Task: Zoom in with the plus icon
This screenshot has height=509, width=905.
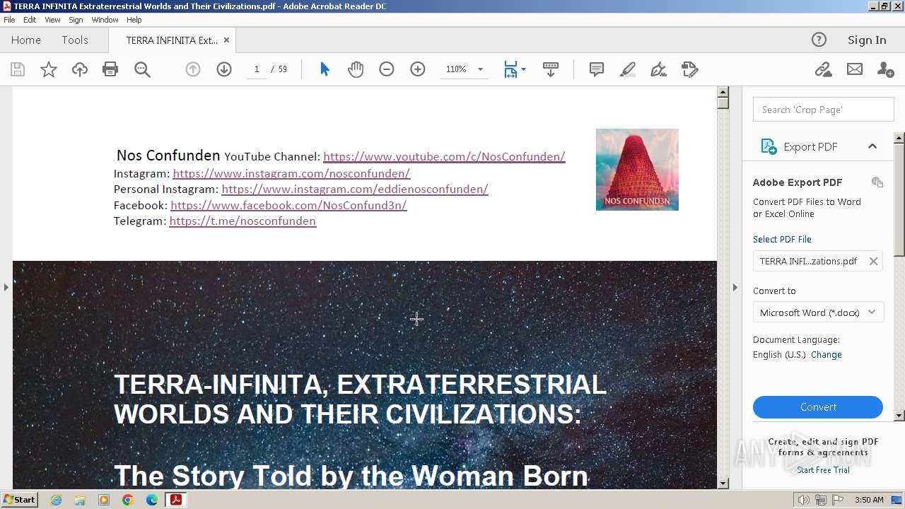Action: pos(418,69)
